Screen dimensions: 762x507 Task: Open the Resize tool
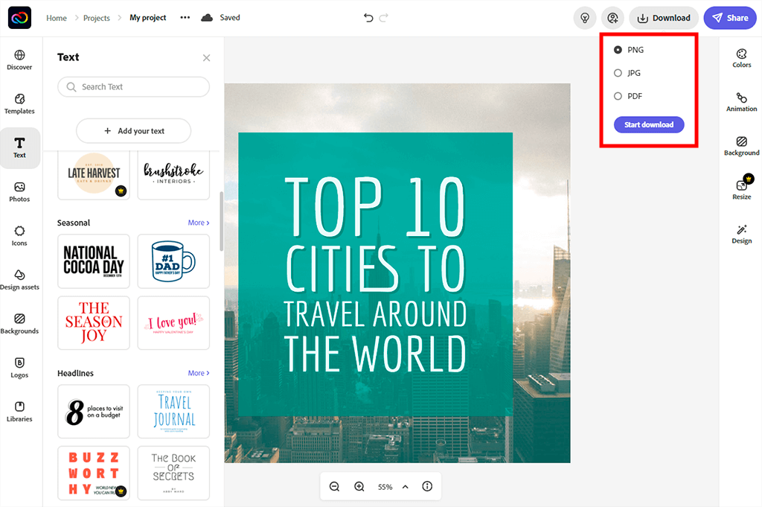click(x=741, y=189)
